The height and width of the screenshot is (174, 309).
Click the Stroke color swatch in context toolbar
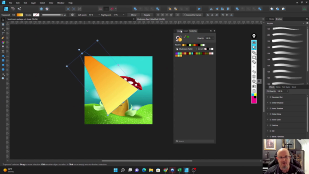click(36, 15)
